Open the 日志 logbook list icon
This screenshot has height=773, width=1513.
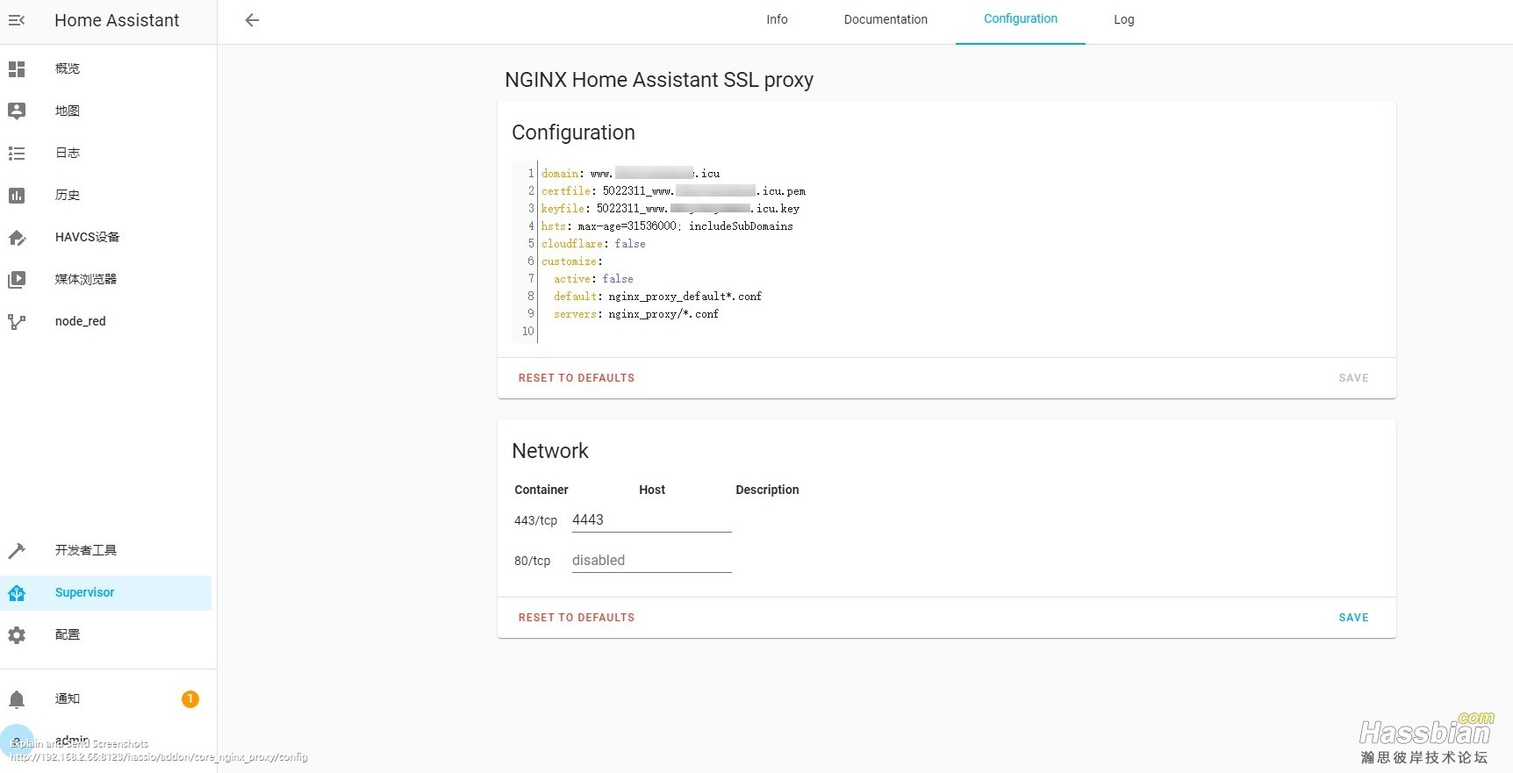click(17, 154)
